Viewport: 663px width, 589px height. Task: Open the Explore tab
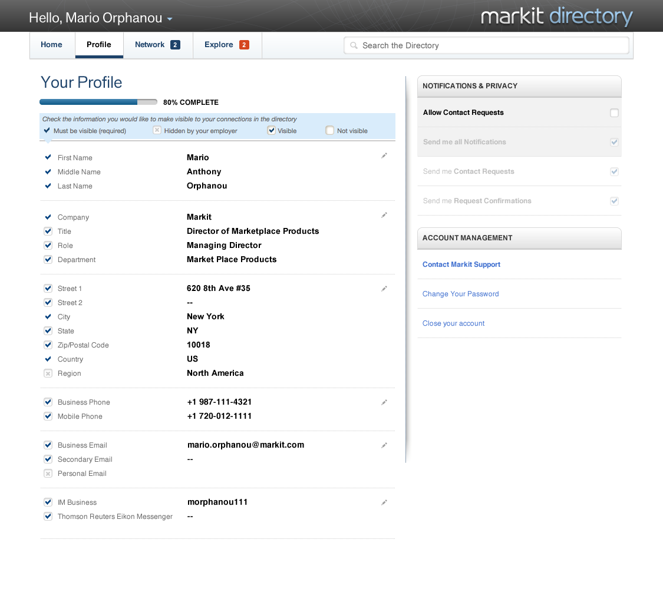(219, 45)
